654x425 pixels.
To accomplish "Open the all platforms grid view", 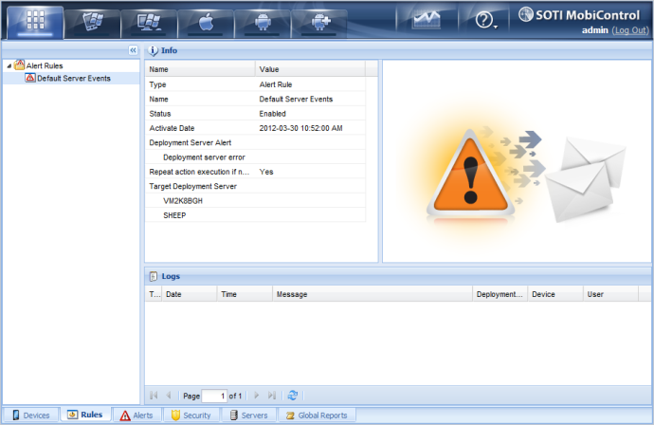I will [x=35, y=22].
